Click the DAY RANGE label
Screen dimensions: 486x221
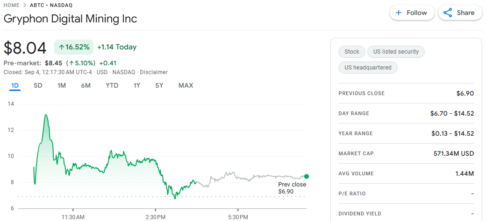click(x=354, y=113)
